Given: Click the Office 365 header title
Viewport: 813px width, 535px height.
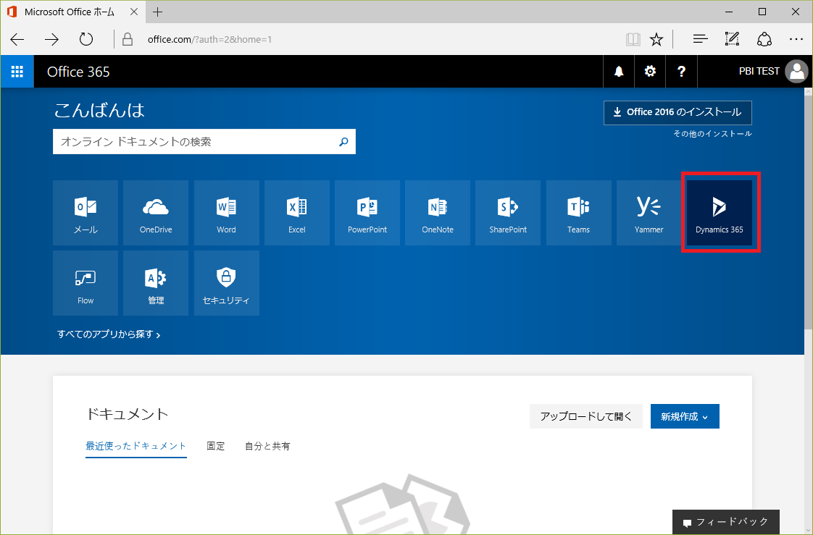Looking at the screenshot, I should (x=78, y=72).
